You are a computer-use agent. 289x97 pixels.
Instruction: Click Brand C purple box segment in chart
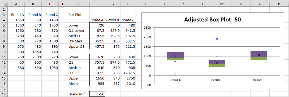click(259, 54)
